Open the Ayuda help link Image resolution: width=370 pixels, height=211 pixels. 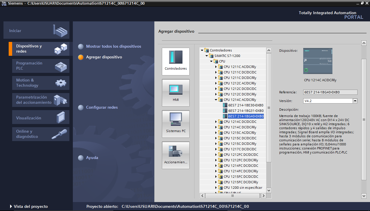tap(92, 158)
